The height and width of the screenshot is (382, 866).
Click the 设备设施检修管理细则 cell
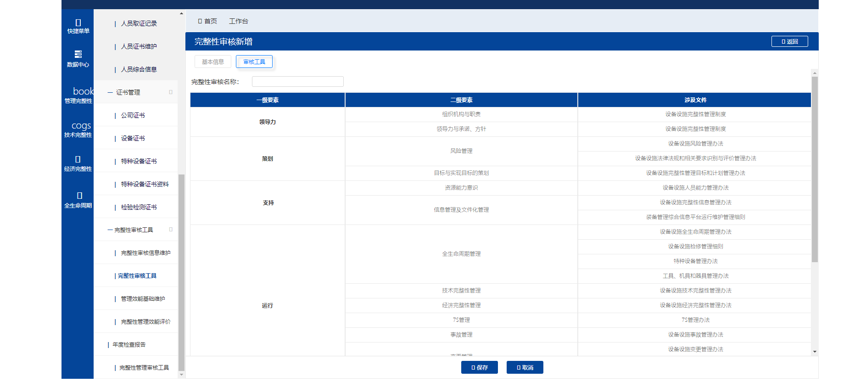695,247
